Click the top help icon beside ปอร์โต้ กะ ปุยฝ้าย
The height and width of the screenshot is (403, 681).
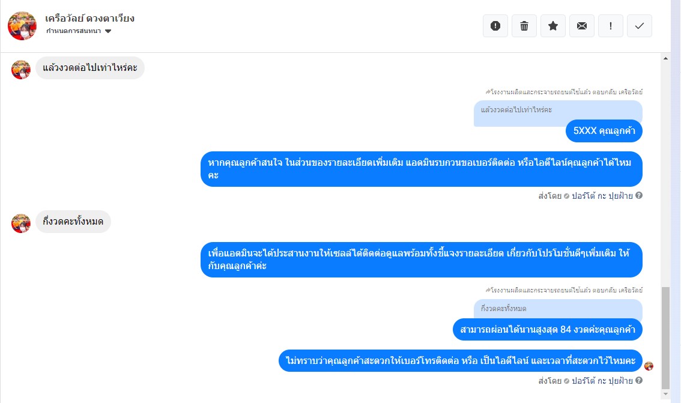[x=639, y=195]
